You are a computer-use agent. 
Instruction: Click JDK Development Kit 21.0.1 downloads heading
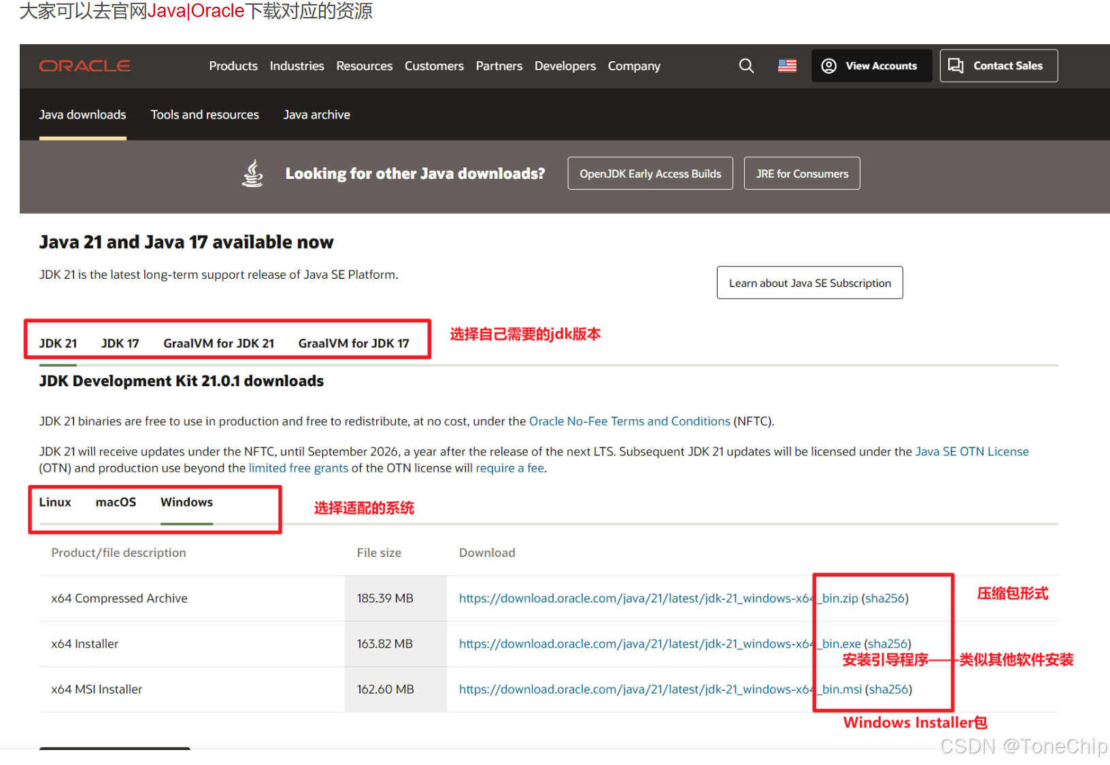[182, 381]
